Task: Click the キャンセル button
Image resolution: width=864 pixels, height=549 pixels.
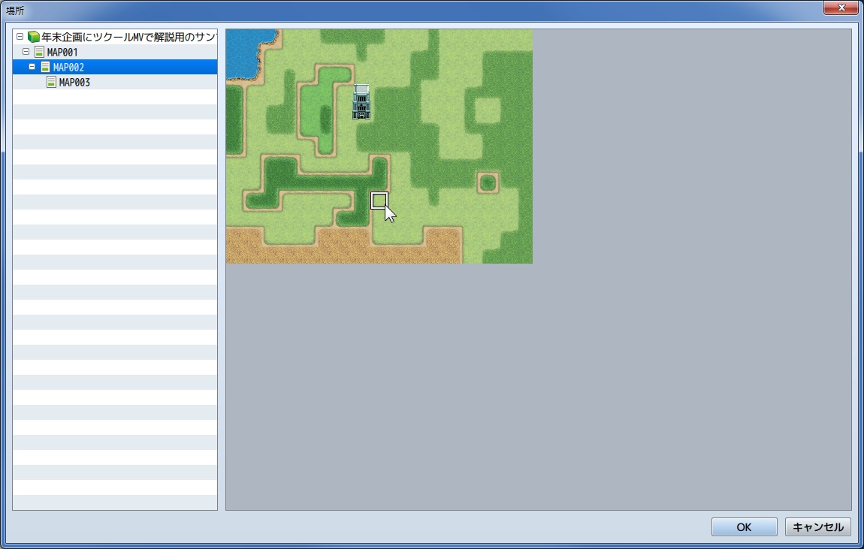Action: tap(817, 527)
